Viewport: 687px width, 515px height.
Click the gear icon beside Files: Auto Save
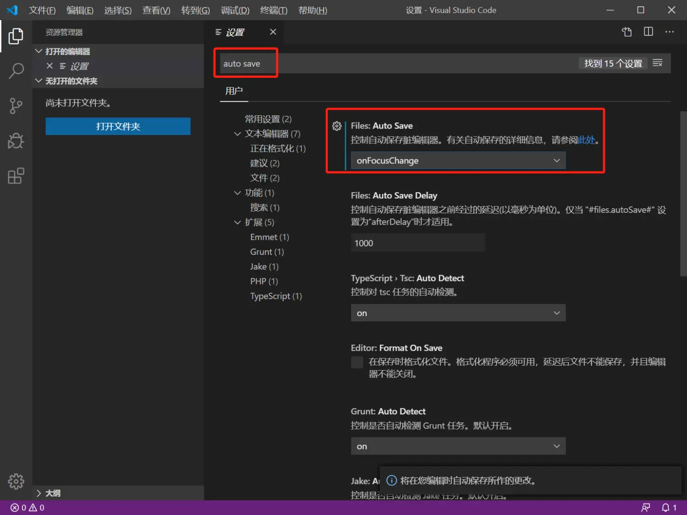(337, 126)
